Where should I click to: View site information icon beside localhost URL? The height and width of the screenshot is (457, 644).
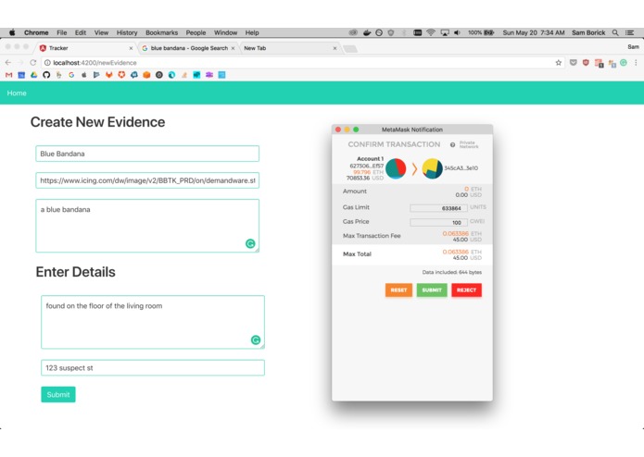47,63
